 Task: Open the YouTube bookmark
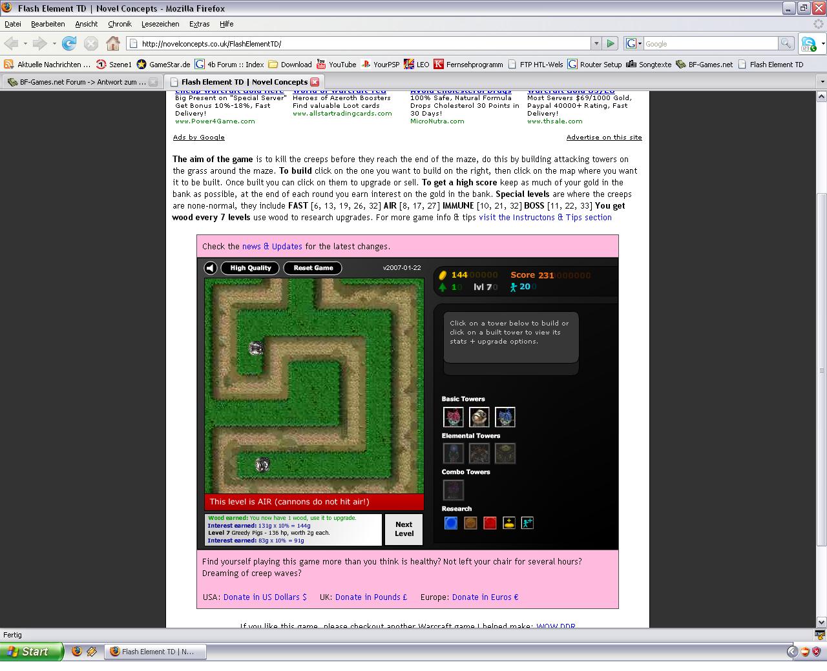pos(336,64)
